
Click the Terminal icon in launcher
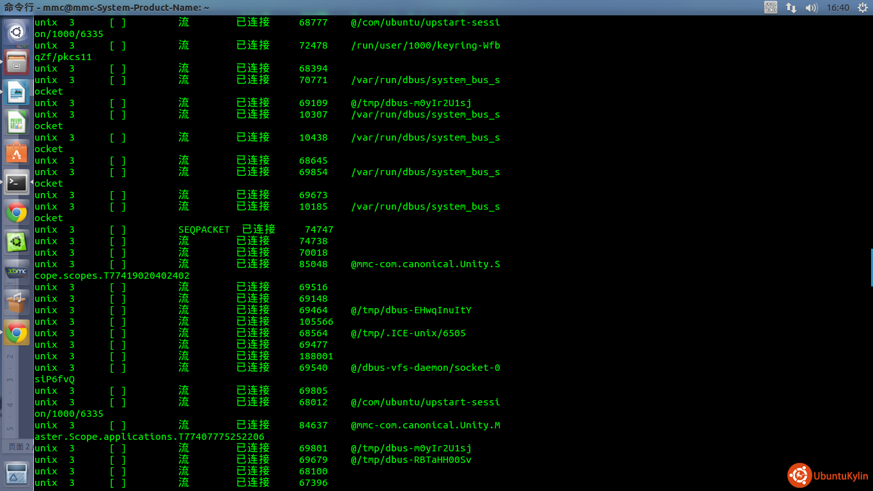pyautogui.click(x=17, y=183)
